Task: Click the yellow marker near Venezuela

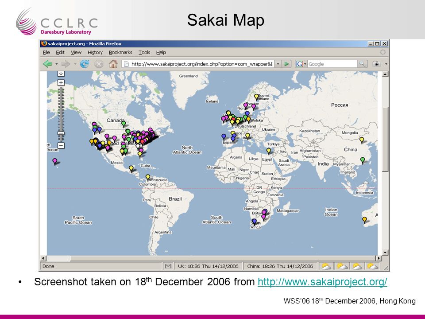Action: pyautogui.click(x=148, y=178)
